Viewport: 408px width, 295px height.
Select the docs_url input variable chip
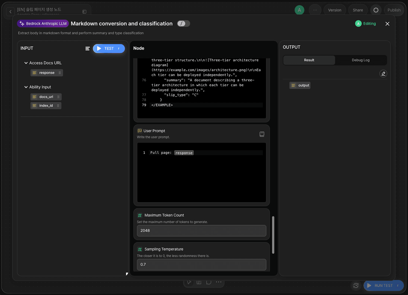(x=46, y=97)
